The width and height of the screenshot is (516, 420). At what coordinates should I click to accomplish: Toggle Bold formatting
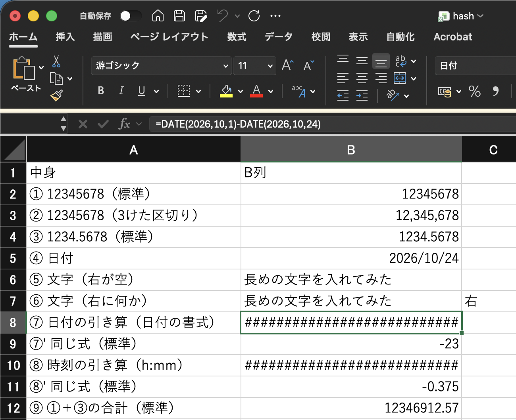tap(101, 91)
